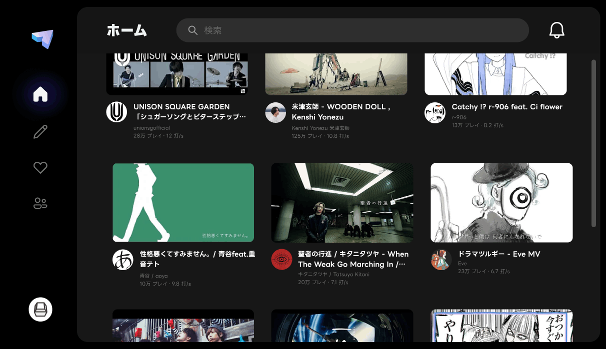Open green 性格悪くてすみません thumbnail
This screenshot has width=606, height=349.
(183, 203)
